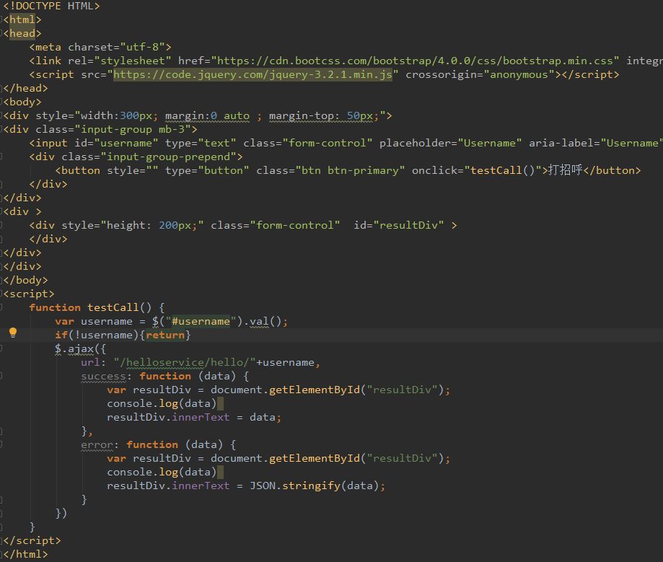The height and width of the screenshot is (562, 663).
Task: Collapse the success: function fold marker
Action: pos(1,376)
